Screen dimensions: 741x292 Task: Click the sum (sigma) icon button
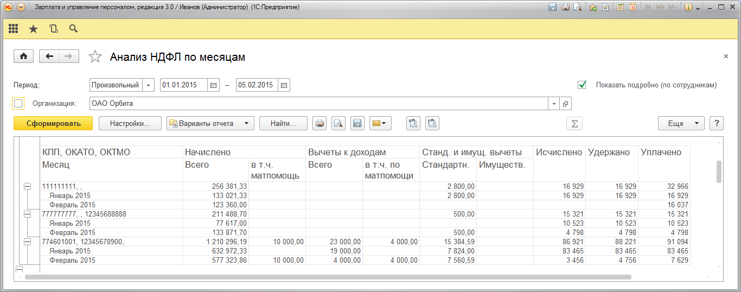tap(574, 123)
